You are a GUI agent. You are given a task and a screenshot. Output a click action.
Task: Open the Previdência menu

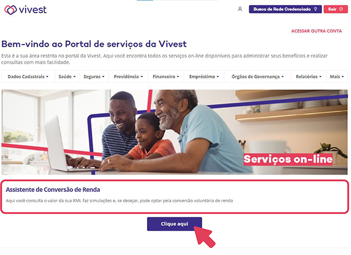click(128, 77)
